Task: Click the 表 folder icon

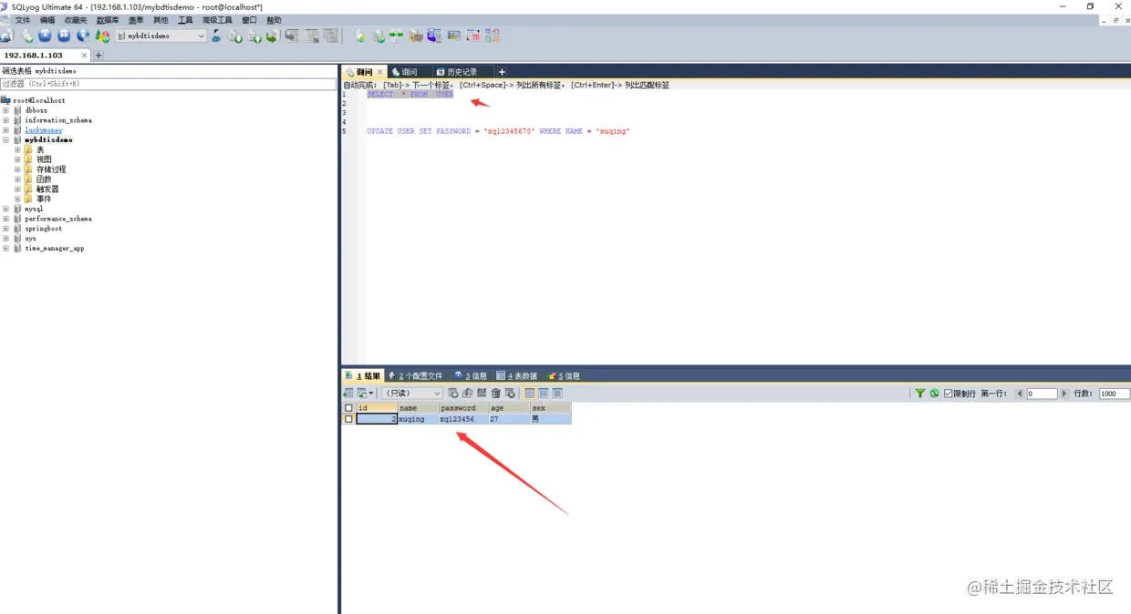Action: 28,149
